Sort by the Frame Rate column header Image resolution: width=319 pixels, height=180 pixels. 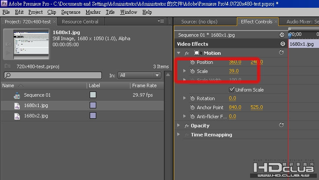pos(144,85)
